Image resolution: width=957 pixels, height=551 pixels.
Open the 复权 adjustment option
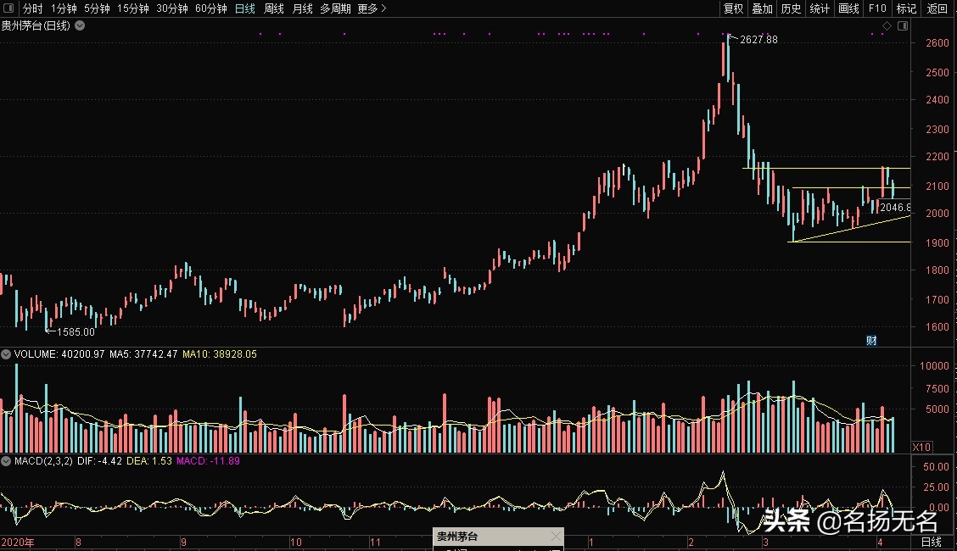point(733,8)
